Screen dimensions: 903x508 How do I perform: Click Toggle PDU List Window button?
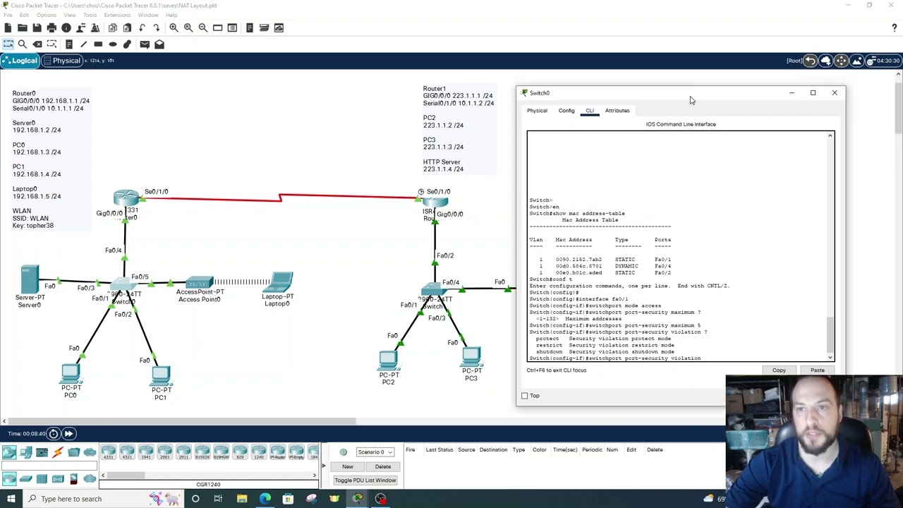[x=365, y=480]
